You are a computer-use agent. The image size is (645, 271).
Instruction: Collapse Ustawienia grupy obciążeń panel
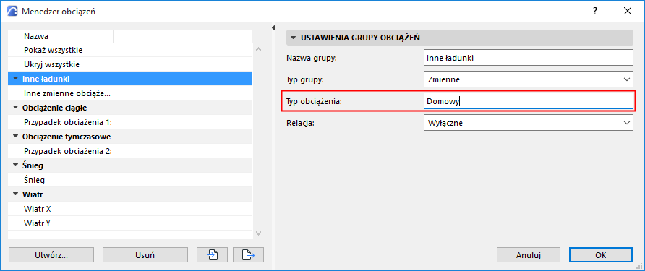tap(293, 38)
